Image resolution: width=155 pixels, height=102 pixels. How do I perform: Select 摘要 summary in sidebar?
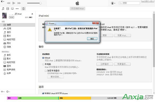(18, 25)
